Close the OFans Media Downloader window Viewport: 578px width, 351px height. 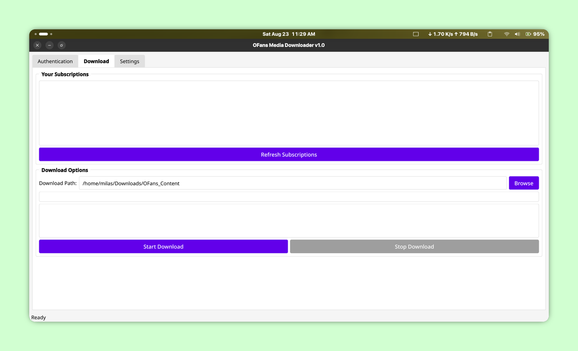(37, 45)
